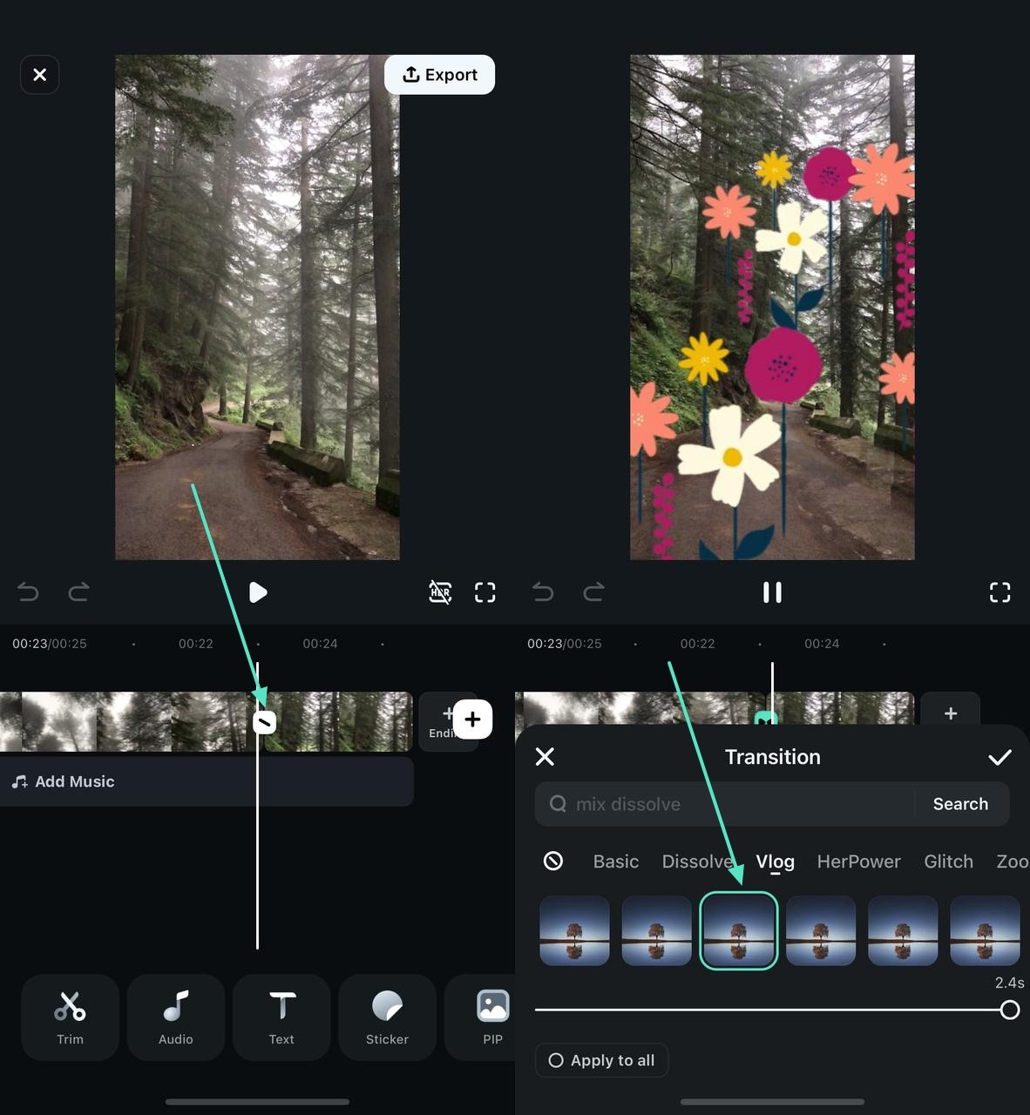Open the Trim tool
Image resolution: width=1030 pixels, height=1115 pixels.
[70, 1017]
